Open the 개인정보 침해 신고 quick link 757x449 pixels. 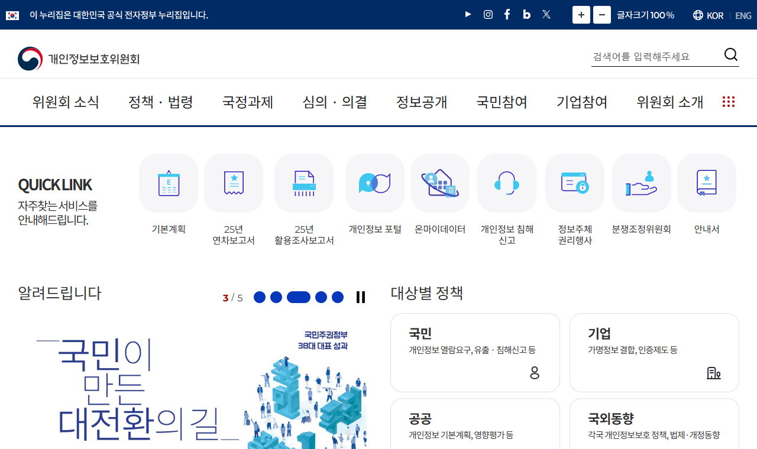507,200
